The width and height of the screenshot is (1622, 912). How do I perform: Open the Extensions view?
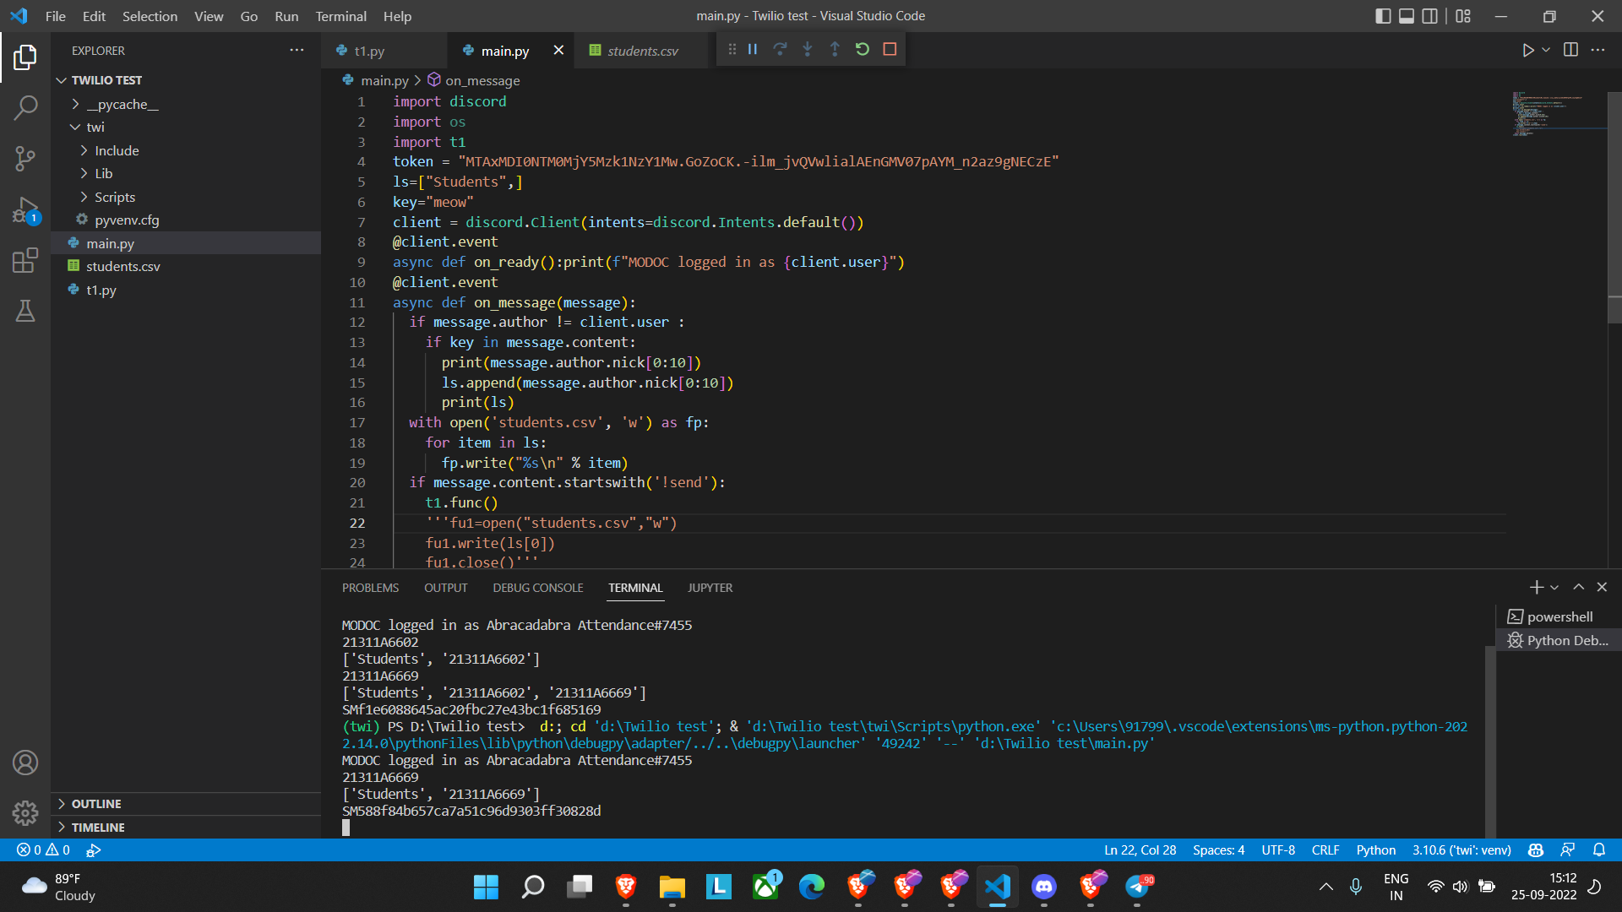point(25,260)
